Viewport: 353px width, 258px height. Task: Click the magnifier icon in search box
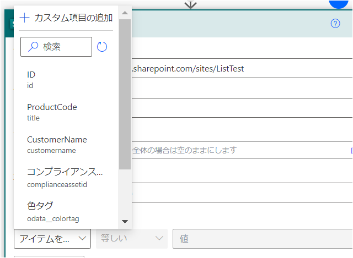point(33,47)
